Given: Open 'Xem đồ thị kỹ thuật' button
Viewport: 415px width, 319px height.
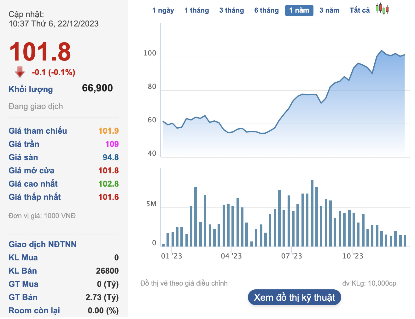Looking at the screenshot, I should 294,298.
